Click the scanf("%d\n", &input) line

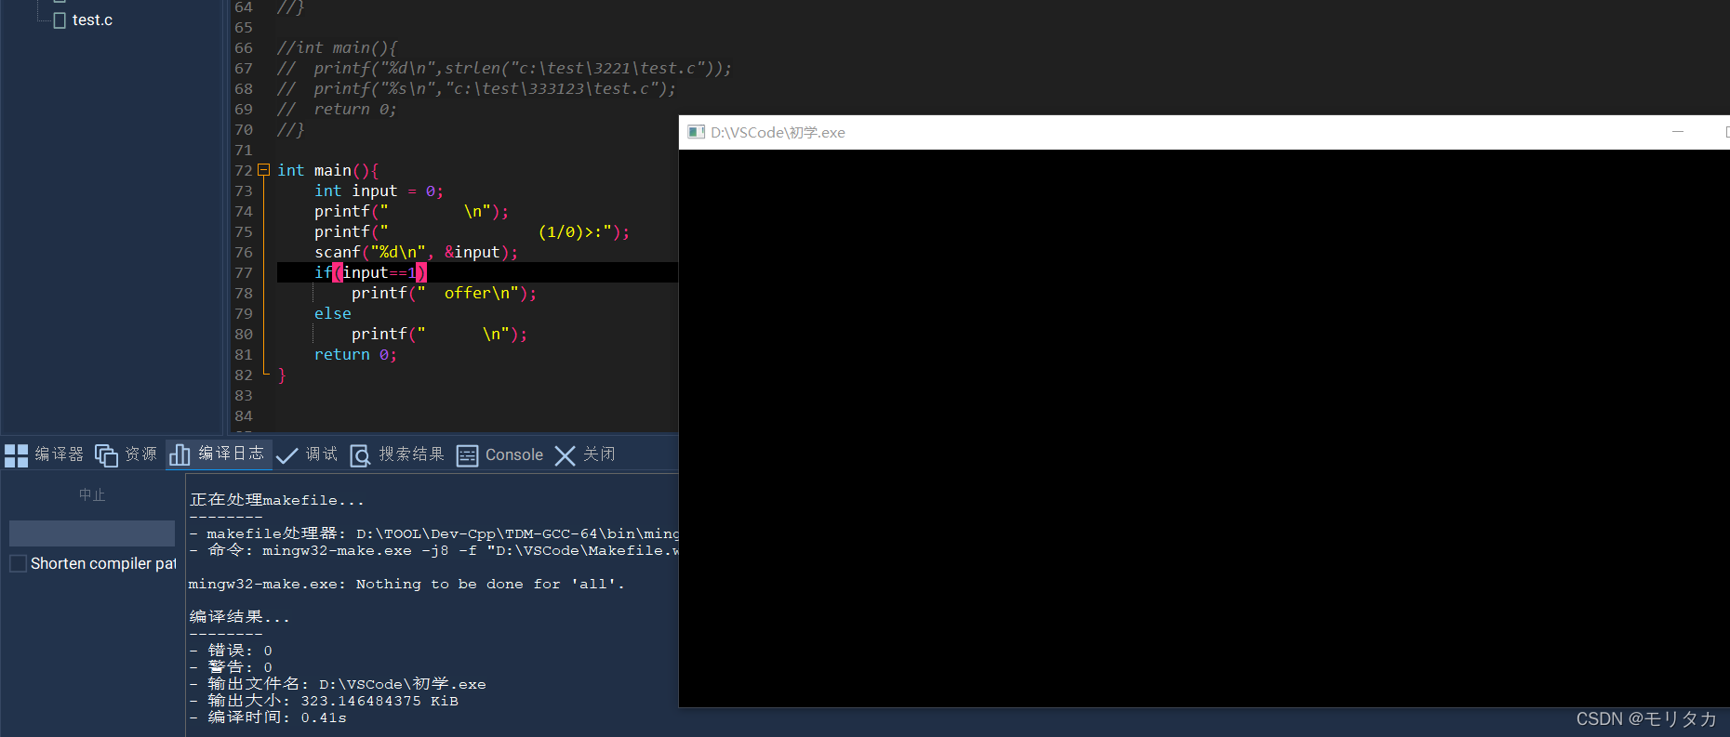point(416,252)
